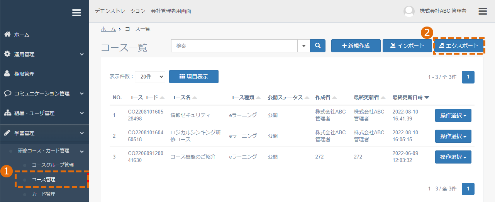The height and width of the screenshot is (202, 495).
Task: Collapse 研修コース・カード管理 chevron
Action: [82, 151]
